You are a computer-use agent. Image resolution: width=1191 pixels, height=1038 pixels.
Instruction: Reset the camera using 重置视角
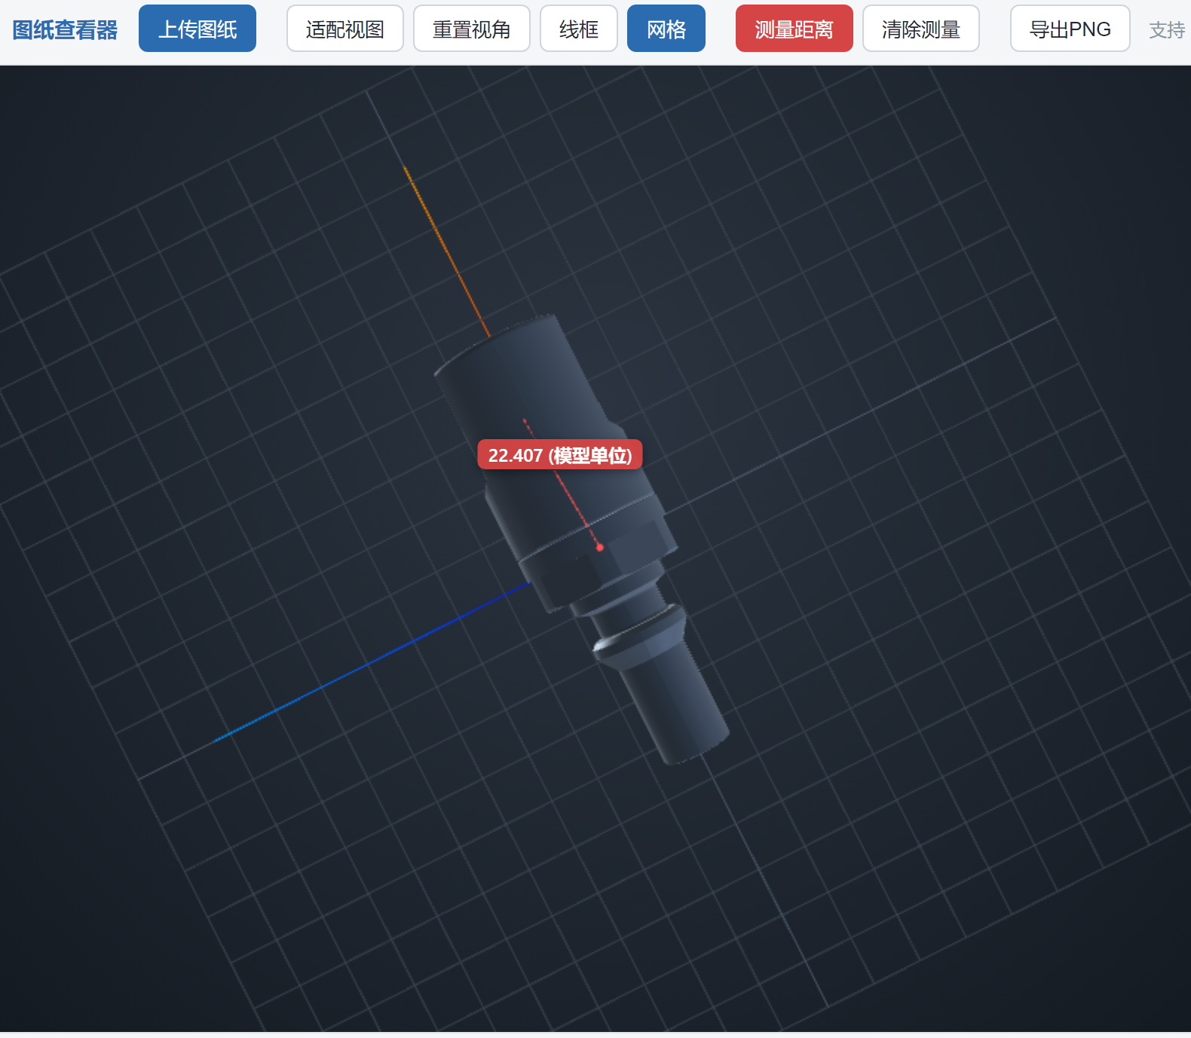(x=472, y=29)
